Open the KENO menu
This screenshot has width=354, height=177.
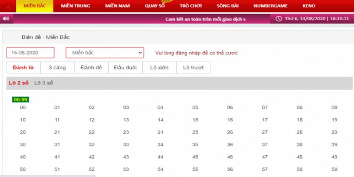coord(309,6)
